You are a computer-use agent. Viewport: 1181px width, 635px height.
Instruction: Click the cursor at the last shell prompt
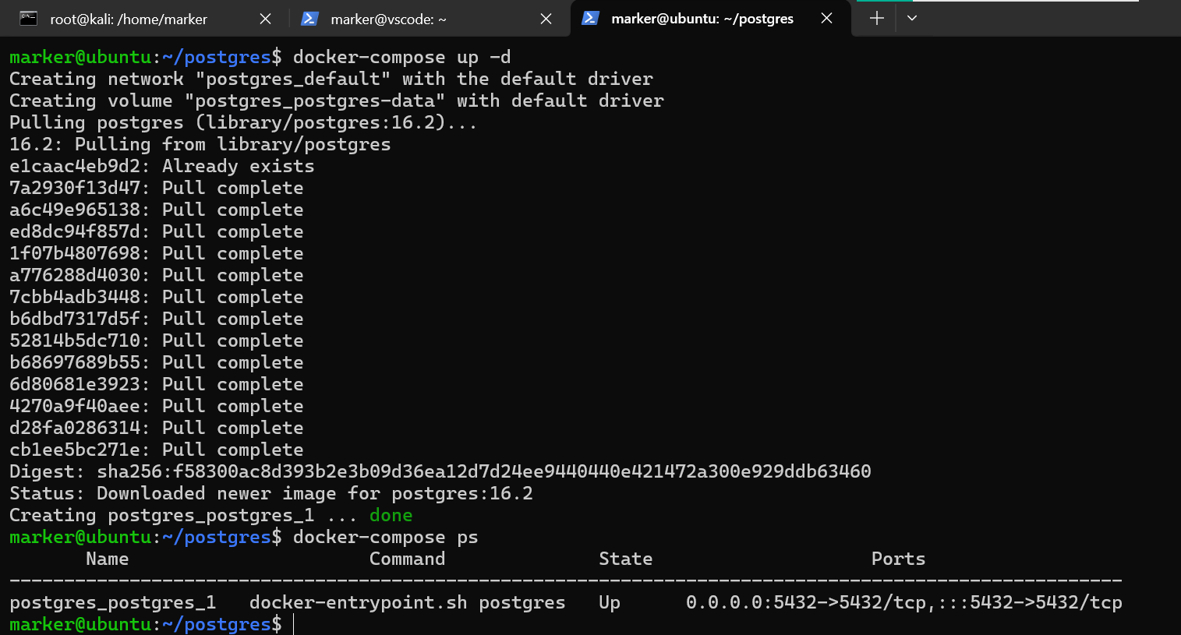[x=294, y=624]
